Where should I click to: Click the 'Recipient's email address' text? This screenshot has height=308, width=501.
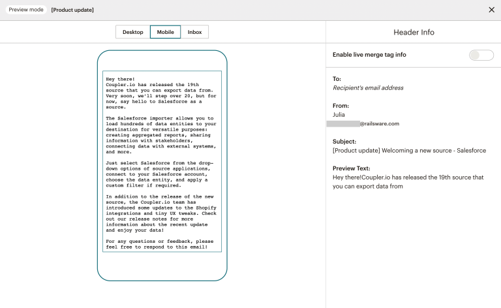(368, 87)
